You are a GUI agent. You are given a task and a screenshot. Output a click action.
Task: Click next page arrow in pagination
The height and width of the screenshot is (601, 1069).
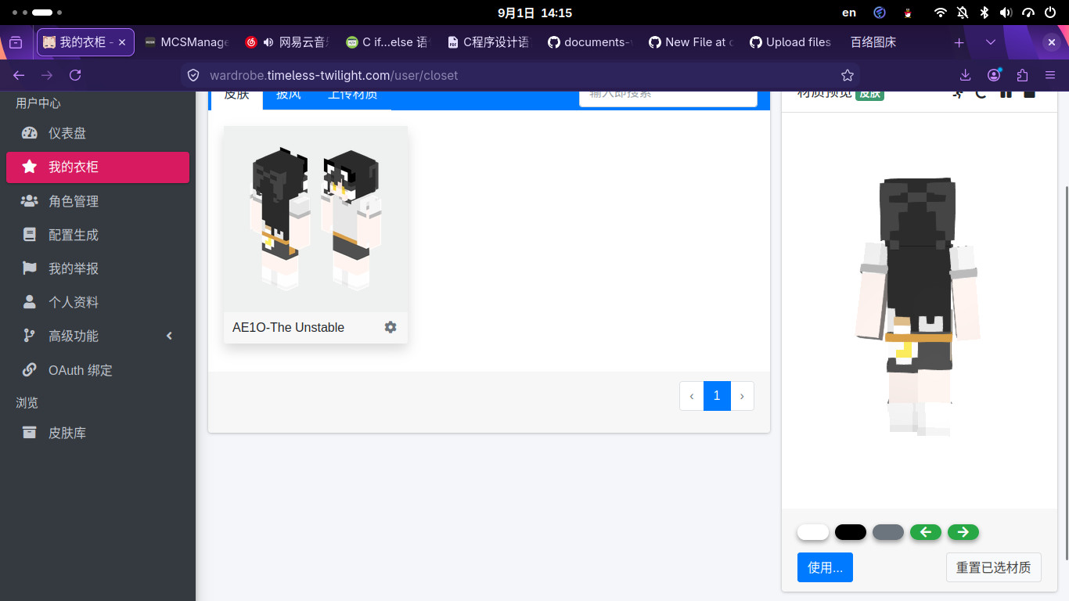742,396
